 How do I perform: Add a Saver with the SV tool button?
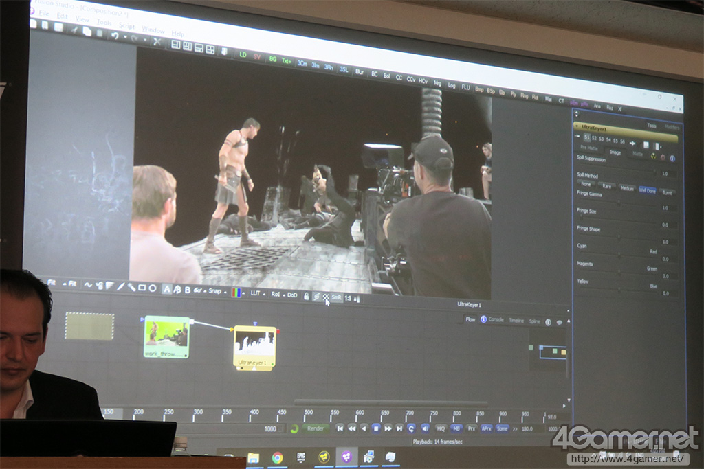pos(257,56)
